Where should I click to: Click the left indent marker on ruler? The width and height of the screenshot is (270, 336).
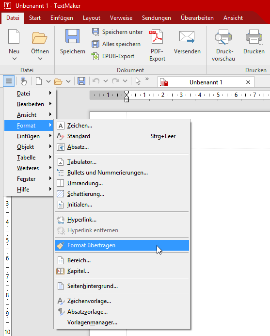click(x=127, y=99)
